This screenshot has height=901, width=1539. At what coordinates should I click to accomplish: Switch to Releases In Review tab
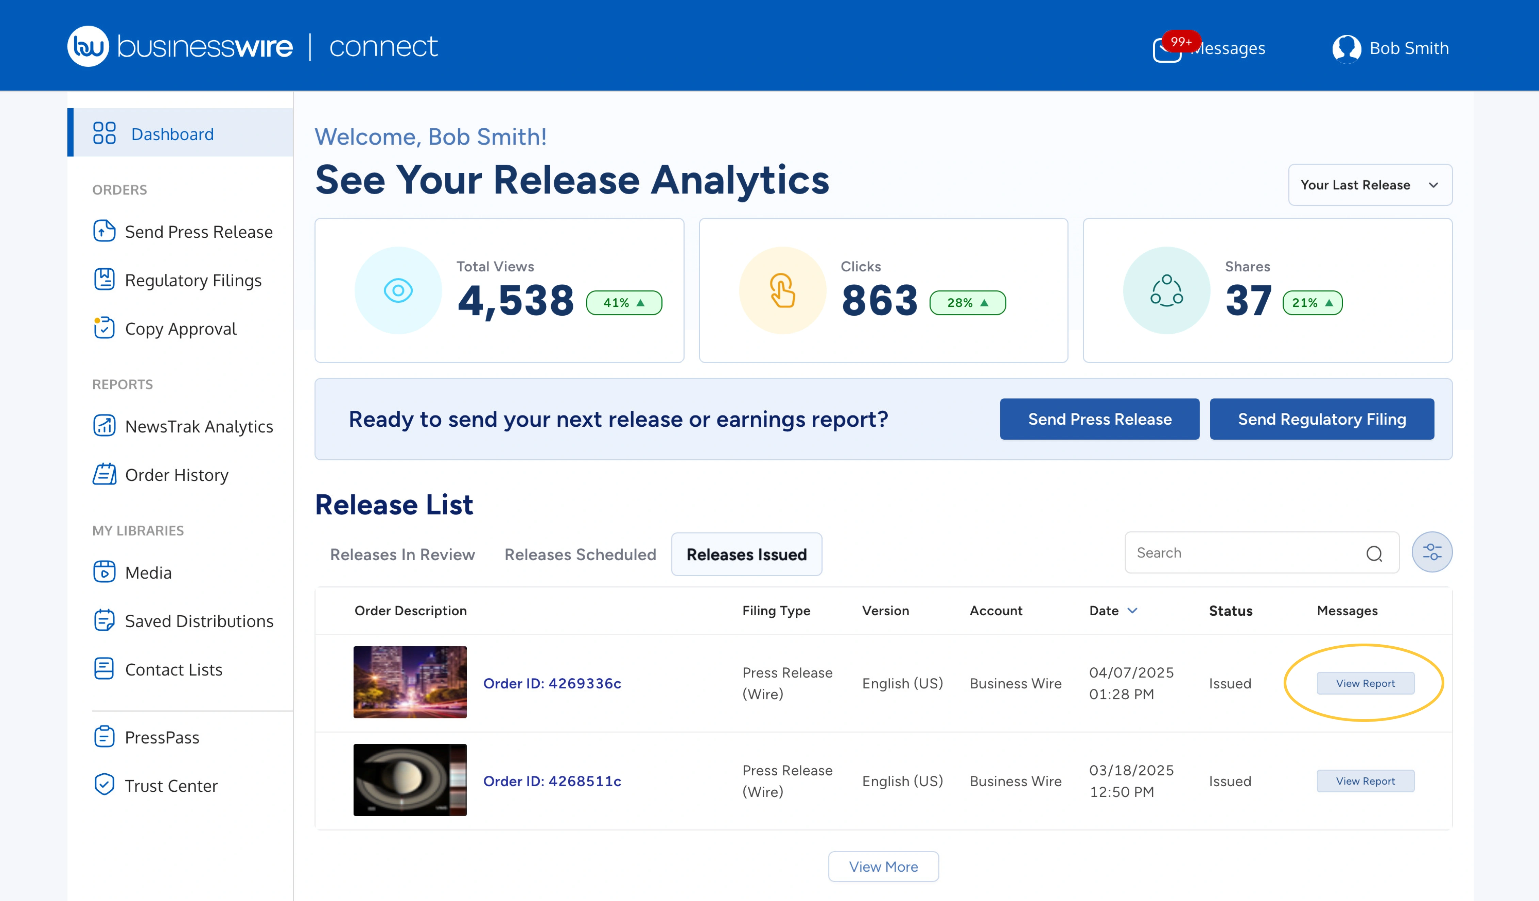(402, 555)
